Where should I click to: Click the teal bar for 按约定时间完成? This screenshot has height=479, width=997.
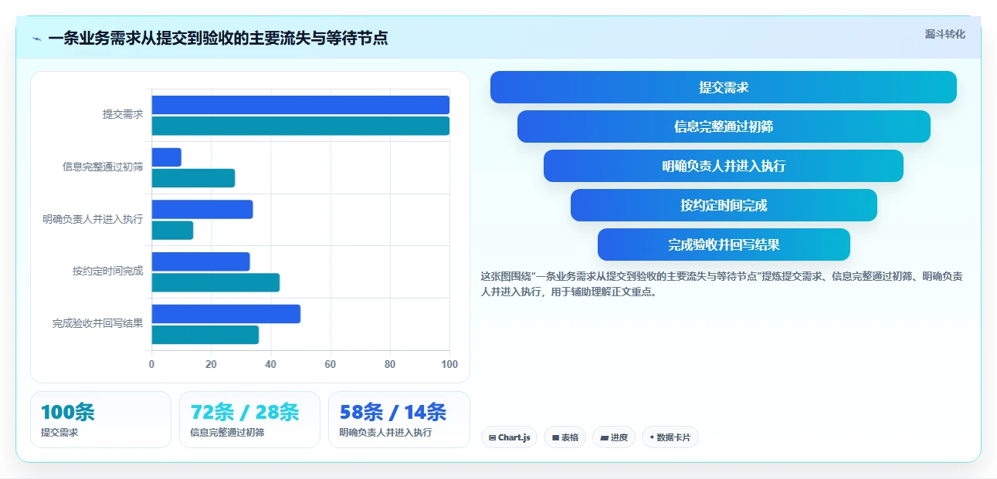[x=215, y=282]
